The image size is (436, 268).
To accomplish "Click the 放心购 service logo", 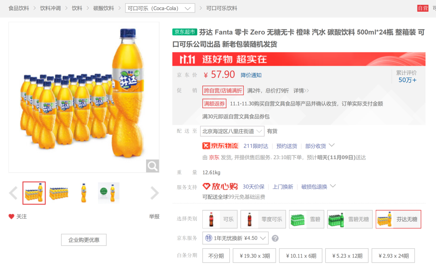I will (x=220, y=186).
